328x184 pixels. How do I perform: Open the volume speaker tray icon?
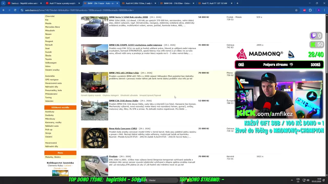coord(308,180)
